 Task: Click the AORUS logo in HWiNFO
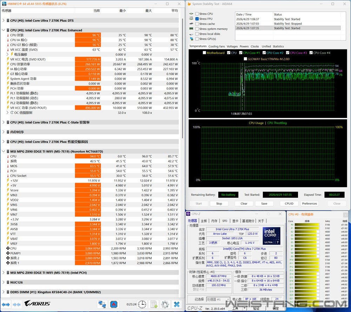37,303
